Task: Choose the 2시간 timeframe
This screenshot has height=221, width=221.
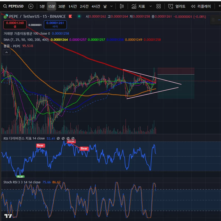Action: pos(84,6)
